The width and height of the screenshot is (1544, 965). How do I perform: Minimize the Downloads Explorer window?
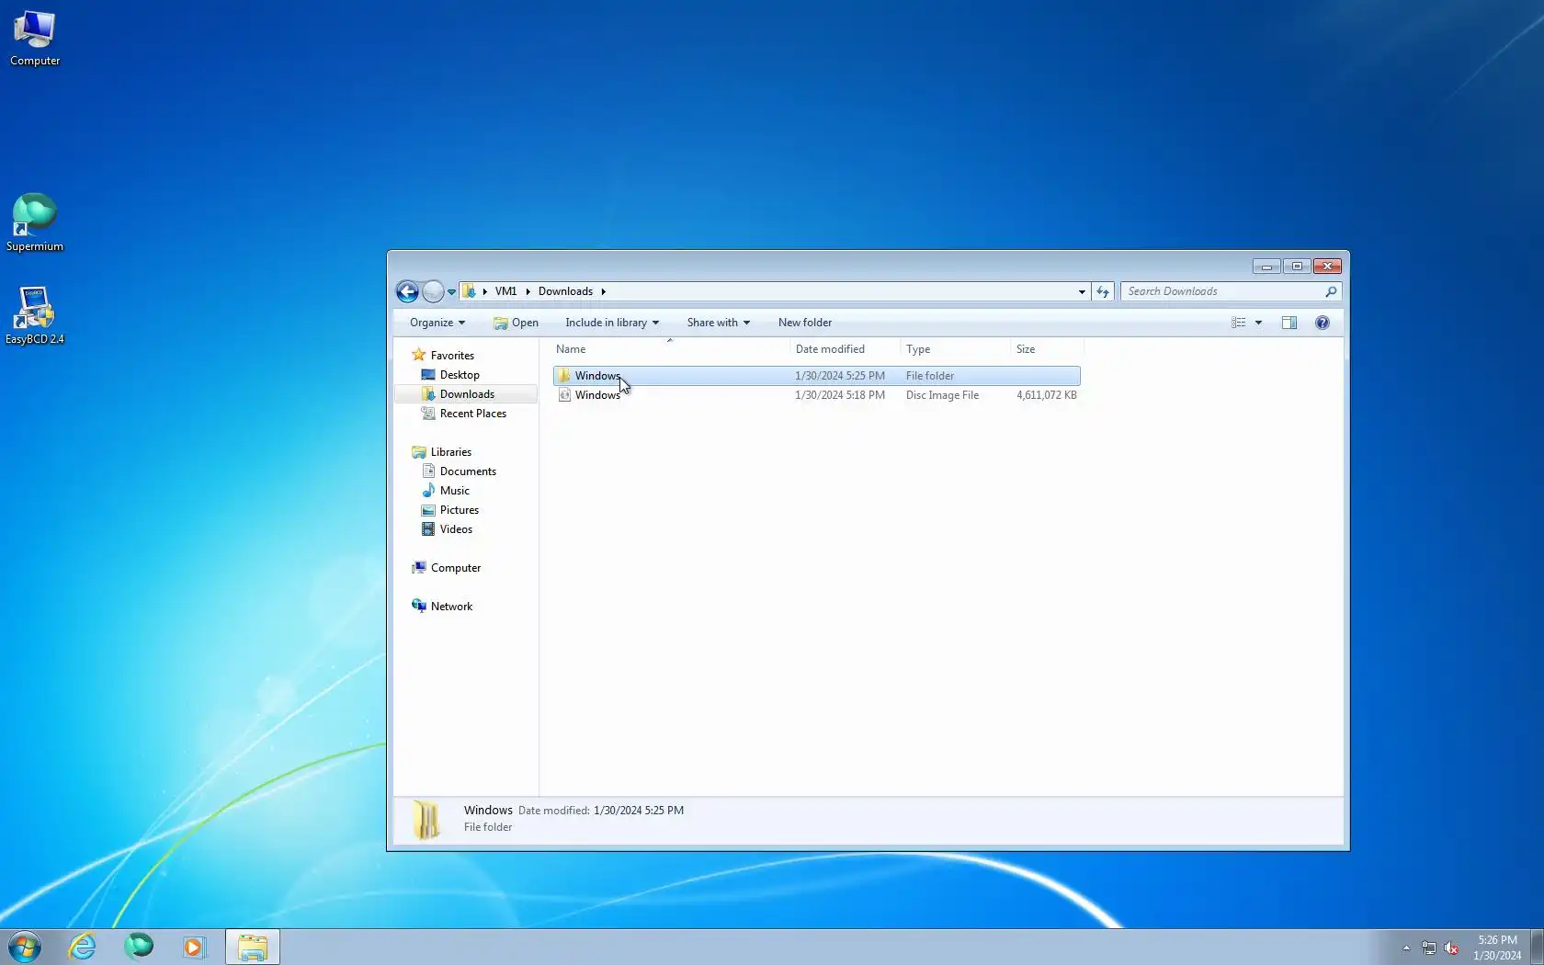(x=1266, y=267)
